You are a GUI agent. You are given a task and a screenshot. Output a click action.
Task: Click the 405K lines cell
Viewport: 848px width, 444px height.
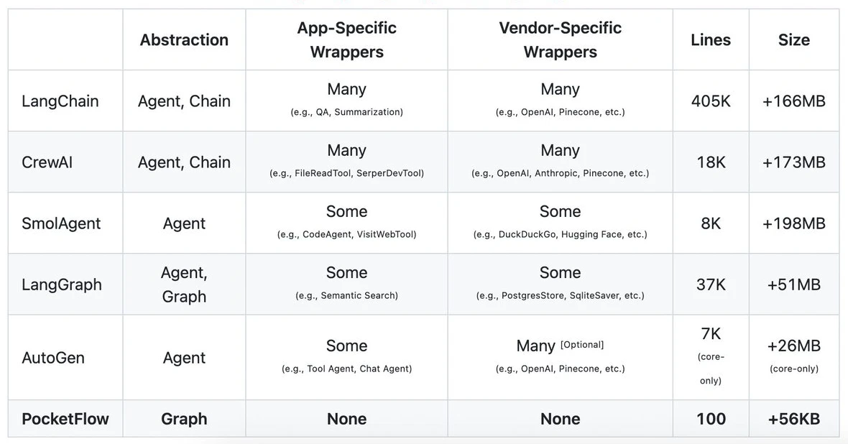711,101
